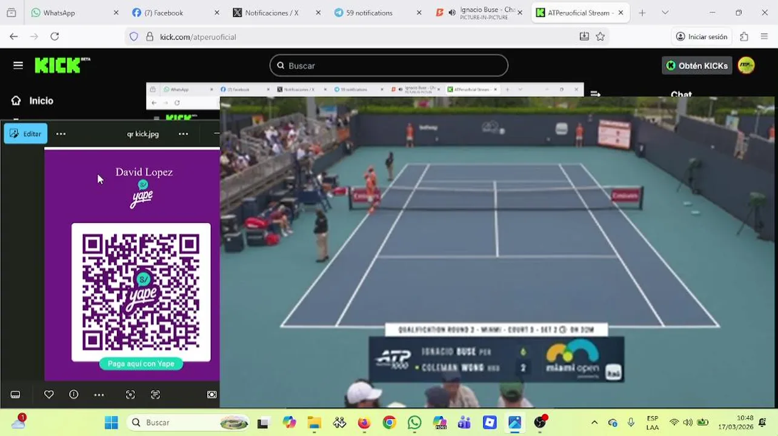Open Firefox View icon
The image size is (778, 436).
(x=11, y=13)
